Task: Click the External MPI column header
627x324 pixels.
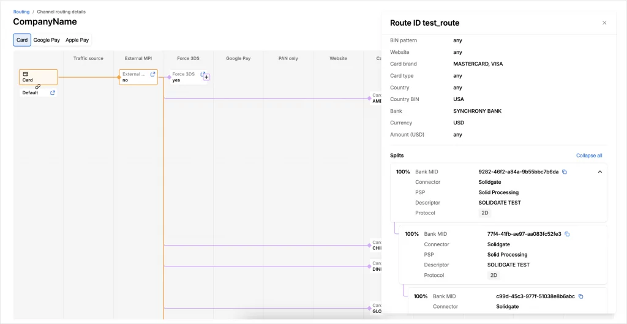Action: pyautogui.click(x=138, y=58)
